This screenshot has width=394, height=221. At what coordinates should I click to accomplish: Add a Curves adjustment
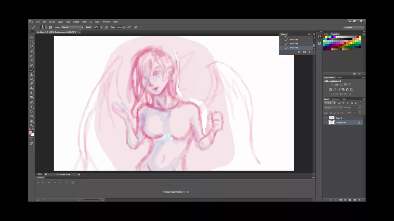click(341, 84)
